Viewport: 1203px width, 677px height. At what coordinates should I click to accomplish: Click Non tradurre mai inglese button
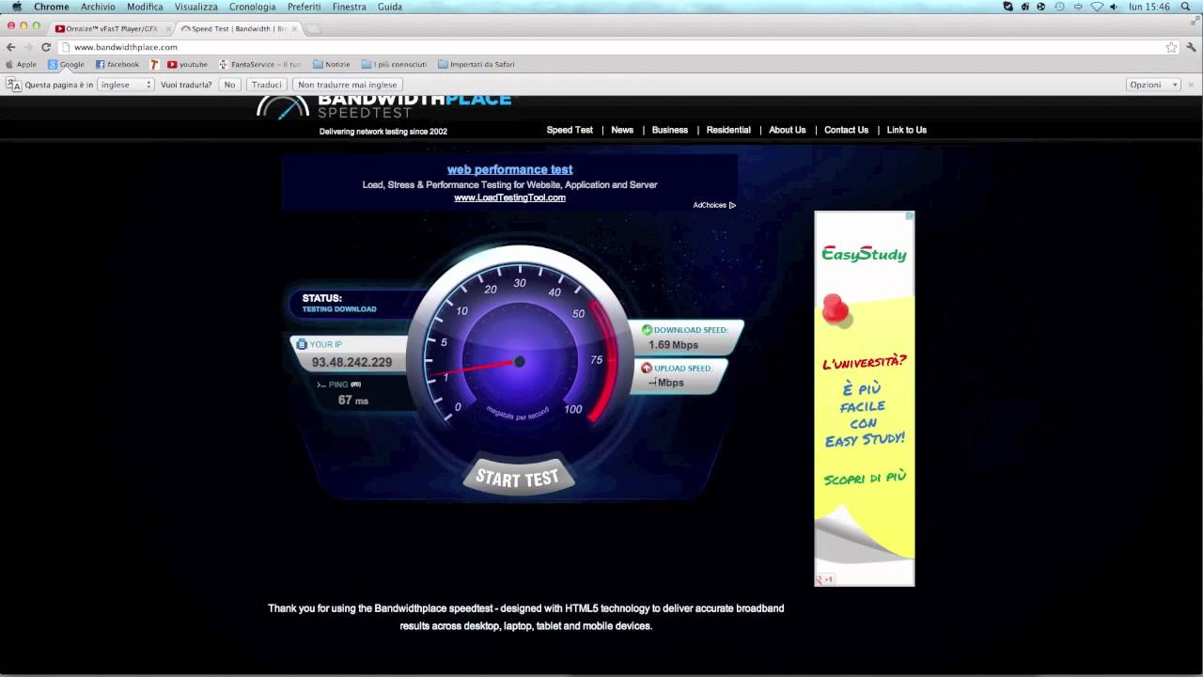point(348,85)
